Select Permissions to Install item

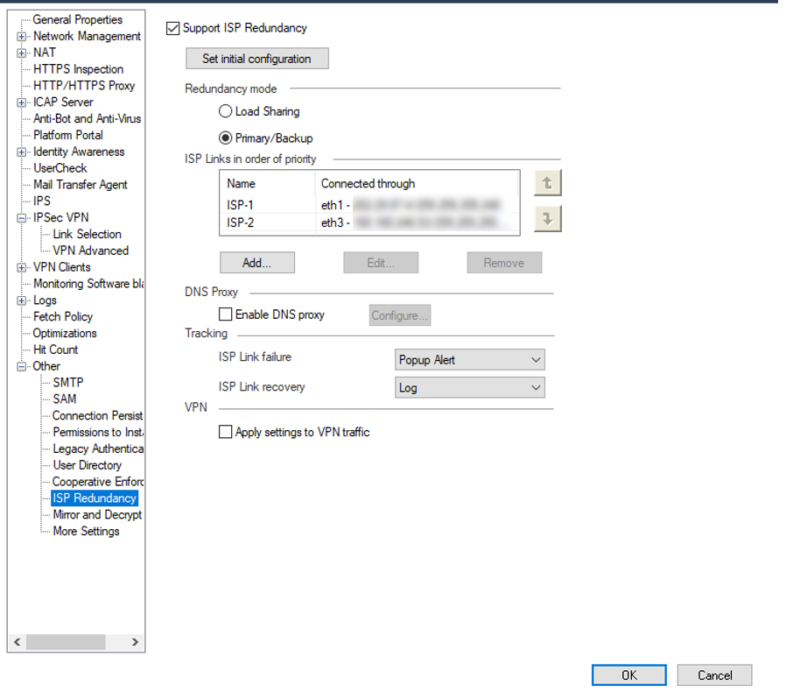(98, 433)
